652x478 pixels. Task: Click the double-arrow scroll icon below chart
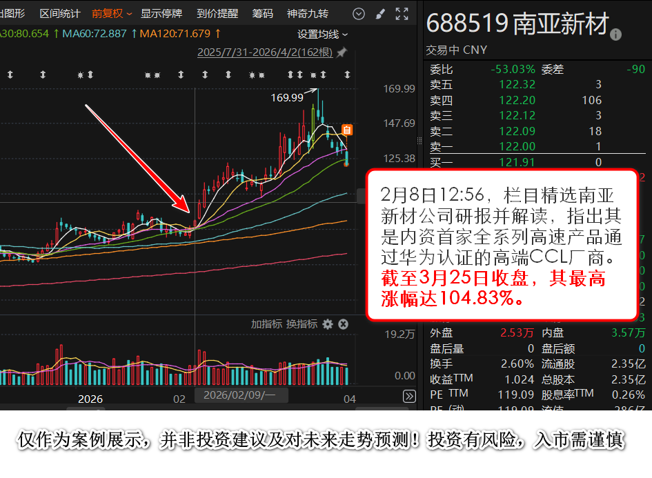tap(409, 396)
